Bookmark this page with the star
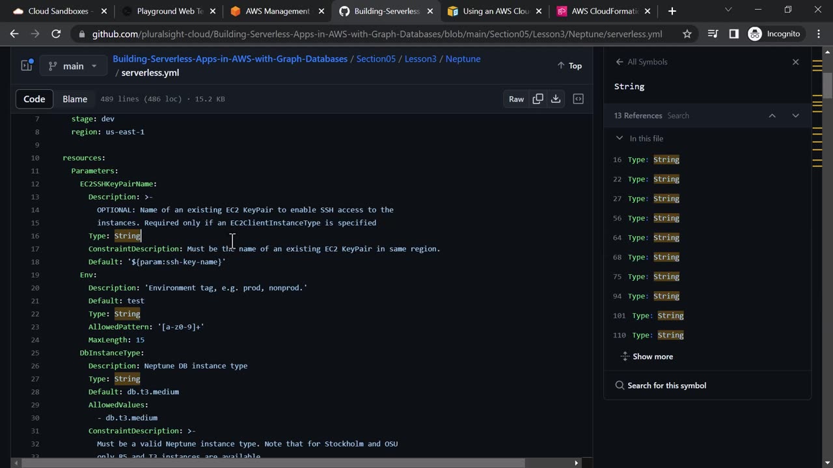This screenshot has width=833, height=468. [687, 34]
